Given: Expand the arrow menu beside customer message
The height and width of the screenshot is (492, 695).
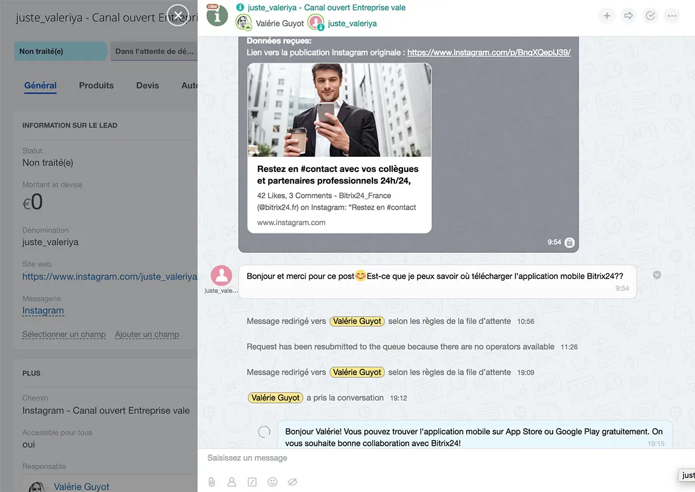Looking at the screenshot, I should 657,275.
